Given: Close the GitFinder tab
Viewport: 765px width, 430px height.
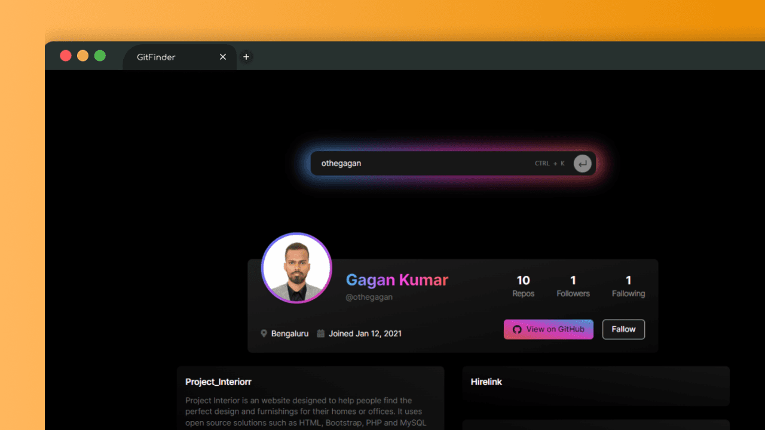Looking at the screenshot, I should 223,57.
